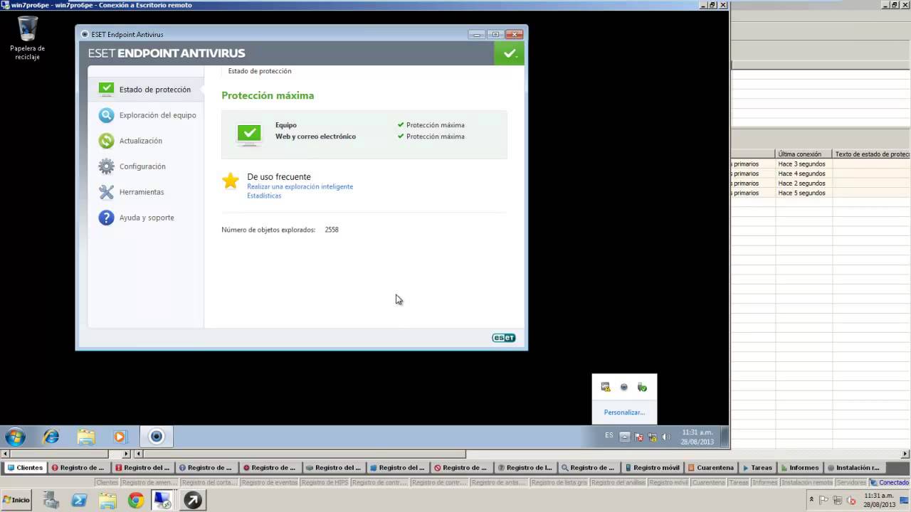This screenshot has width=911, height=512.
Task: Click Texto de estado de protec... column header
Action: tap(871, 154)
